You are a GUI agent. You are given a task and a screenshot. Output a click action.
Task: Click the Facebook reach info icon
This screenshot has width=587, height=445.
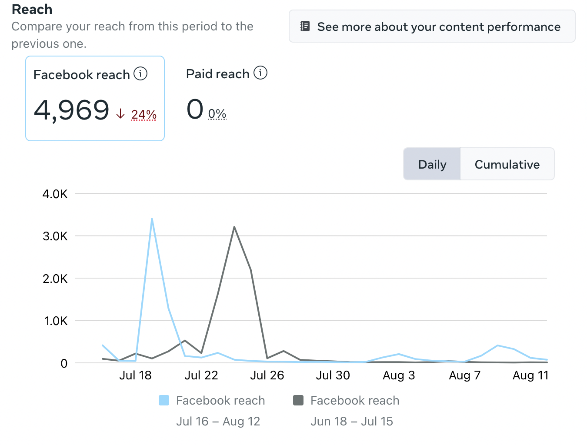pyautogui.click(x=140, y=74)
